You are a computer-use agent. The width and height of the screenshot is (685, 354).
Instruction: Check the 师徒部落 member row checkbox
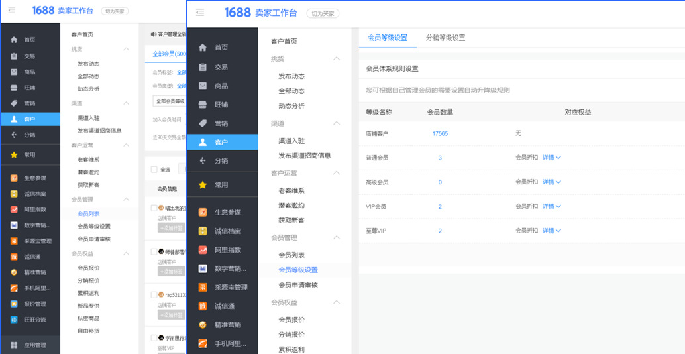tap(154, 251)
